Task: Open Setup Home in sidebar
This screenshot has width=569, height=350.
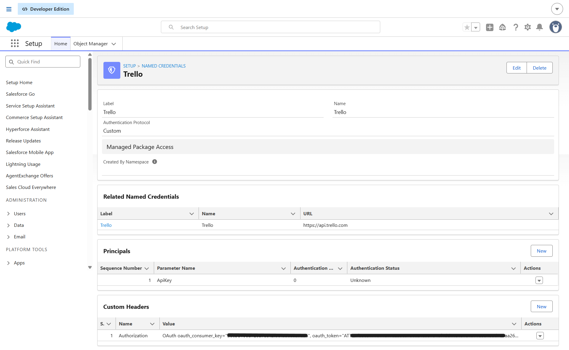Action: pos(19,82)
